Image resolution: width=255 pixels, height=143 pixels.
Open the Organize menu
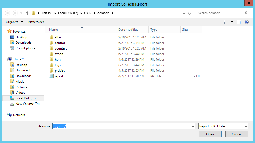(x=14, y=22)
